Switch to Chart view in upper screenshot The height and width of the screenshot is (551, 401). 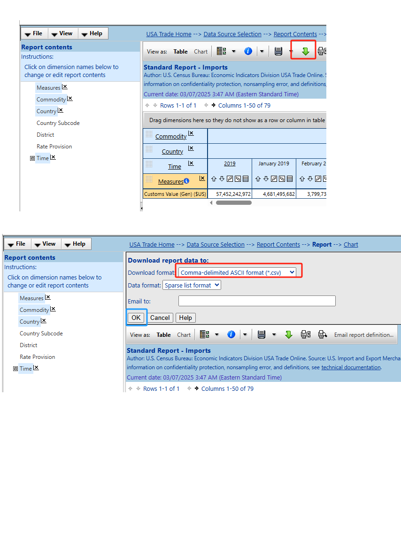(x=201, y=52)
